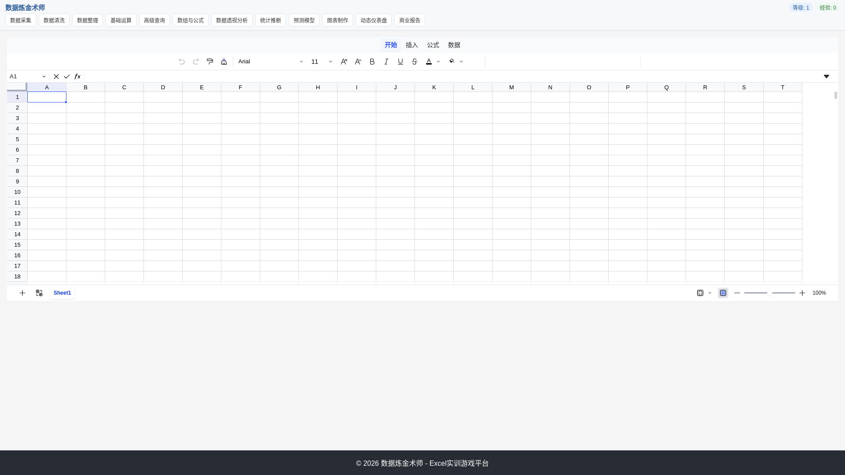Select column header T
This screenshot has height=475, width=845.
(x=783, y=87)
